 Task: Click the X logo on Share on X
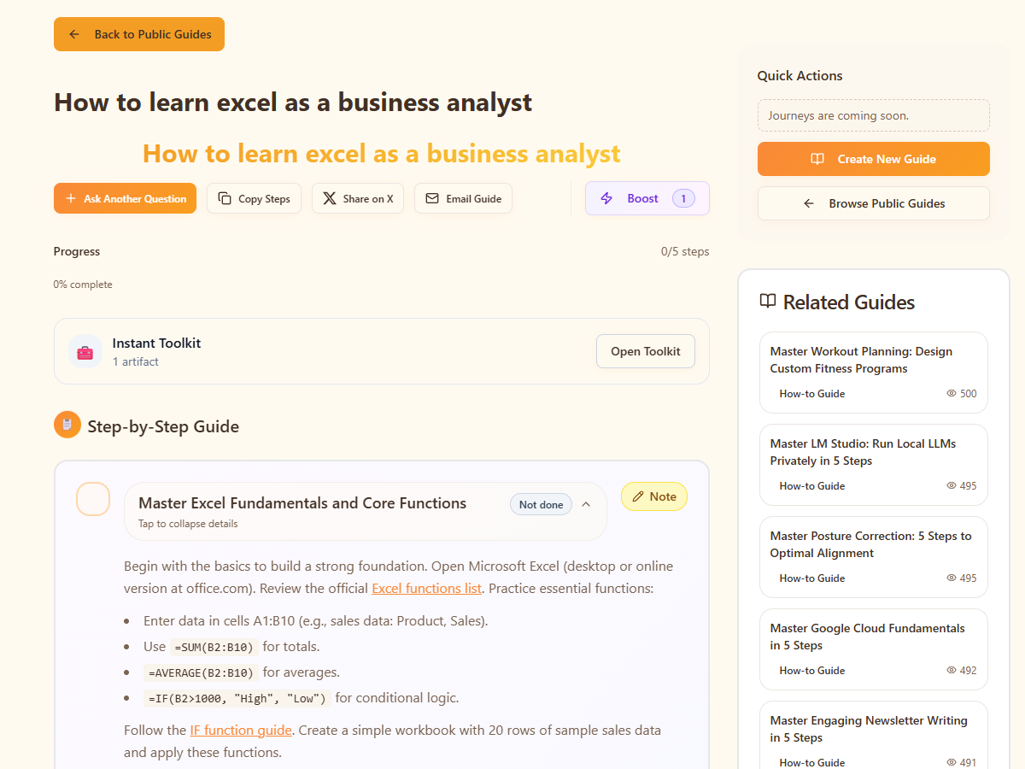[x=330, y=198]
